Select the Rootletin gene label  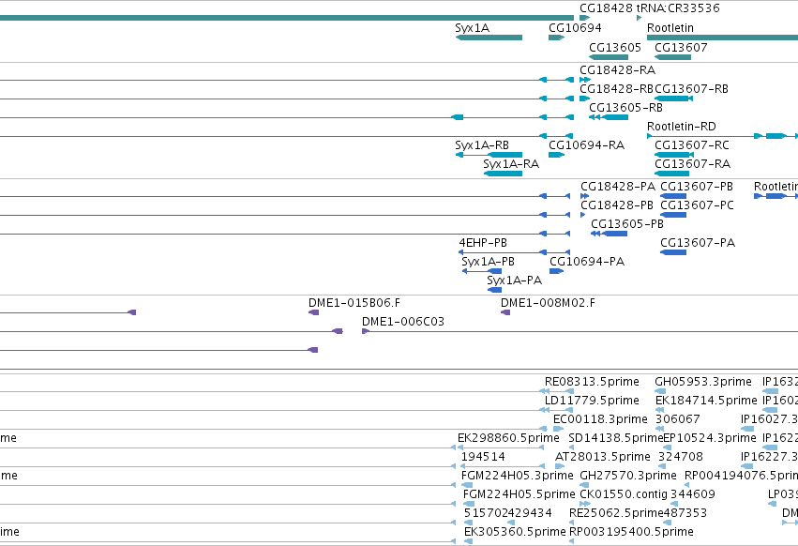(x=670, y=27)
